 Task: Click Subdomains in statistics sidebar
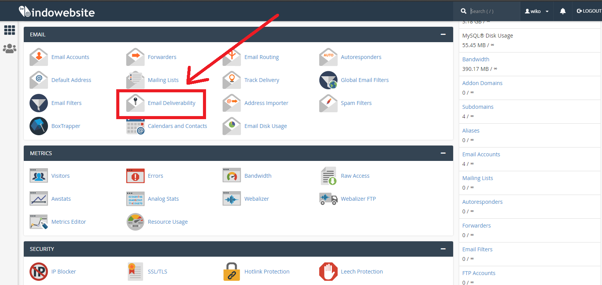point(478,107)
